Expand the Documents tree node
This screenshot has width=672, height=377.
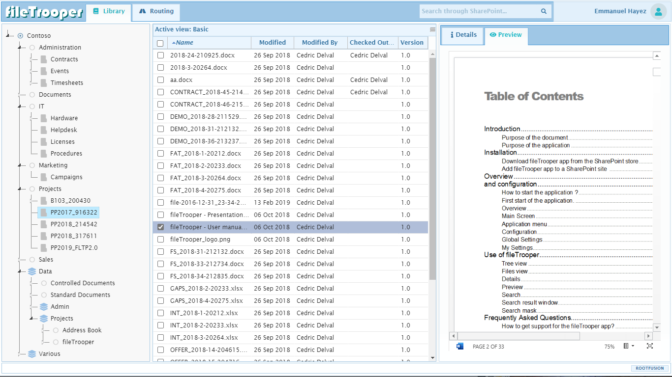pos(19,95)
